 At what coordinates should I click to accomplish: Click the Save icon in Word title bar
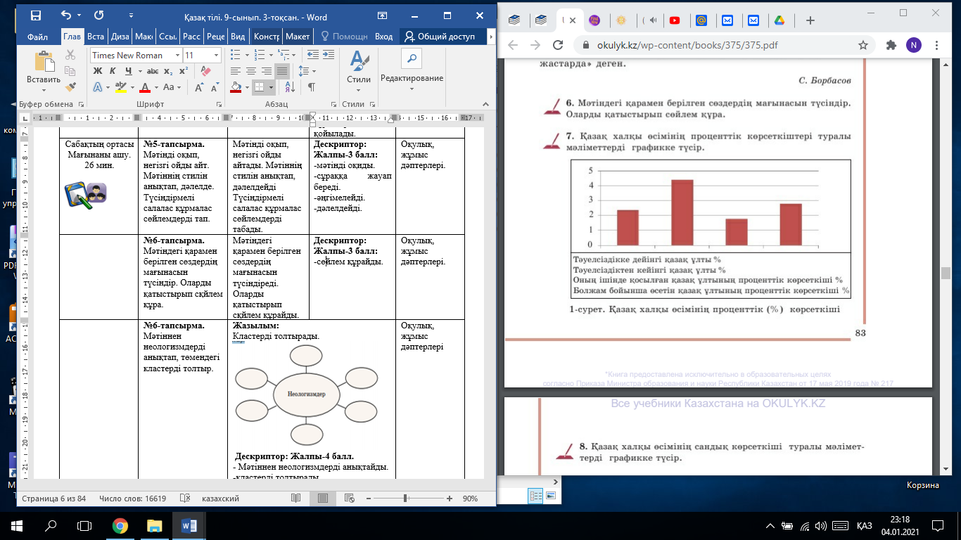(x=35, y=15)
